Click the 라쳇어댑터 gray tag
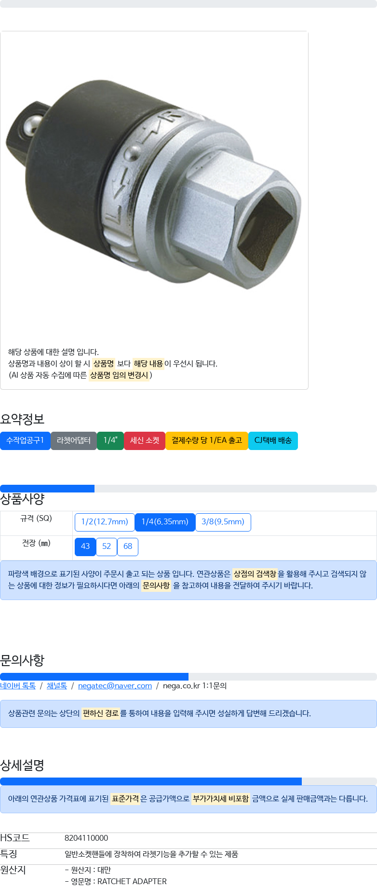377x888 pixels. point(74,440)
